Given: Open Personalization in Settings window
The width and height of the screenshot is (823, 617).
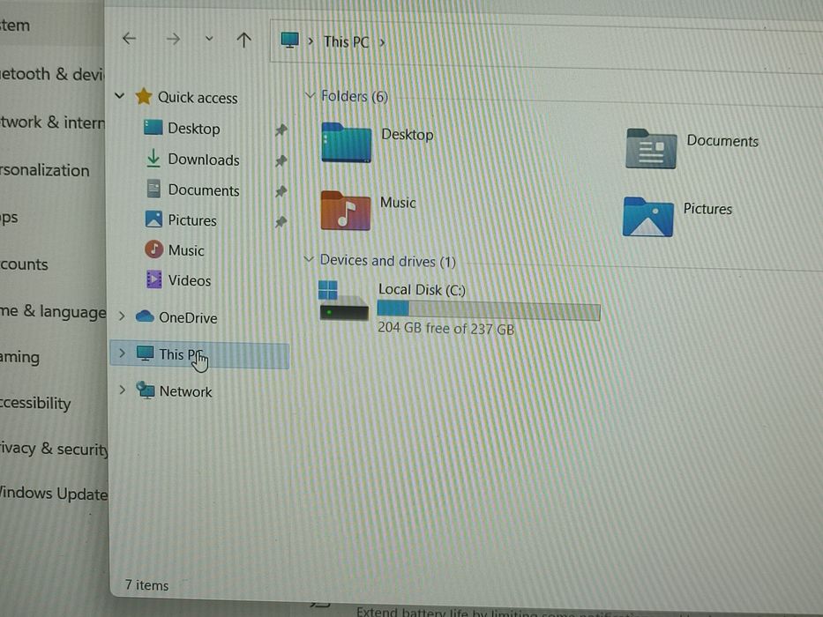Looking at the screenshot, I should click(45, 170).
